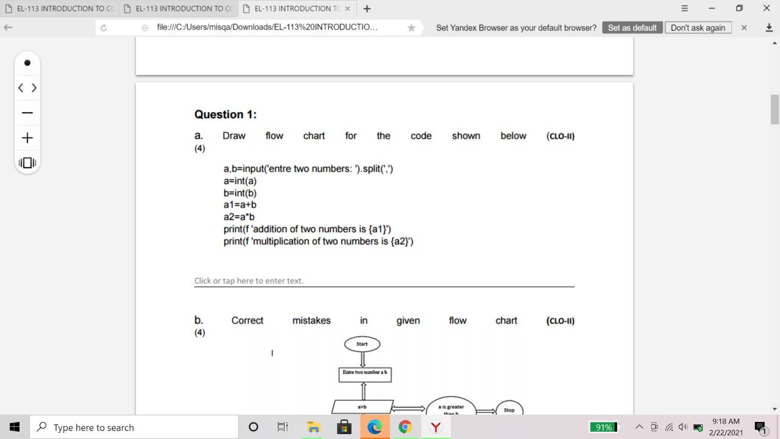Viewport: 780px width, 439px height.
Task: Go to next page with right arrow icon
Action: [x=34, y=88]
